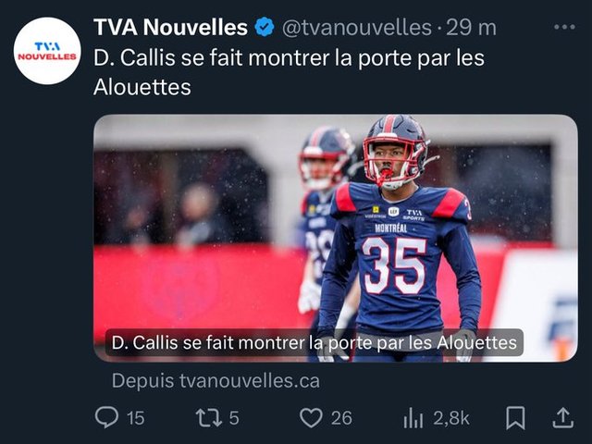
Task: Click the 26 likes count
Action: tap(341, 418)
